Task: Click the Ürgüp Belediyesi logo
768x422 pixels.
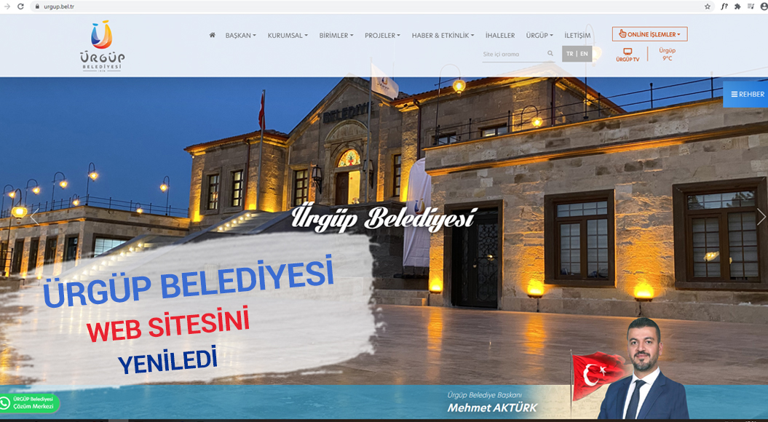Action: click(103, 46)
